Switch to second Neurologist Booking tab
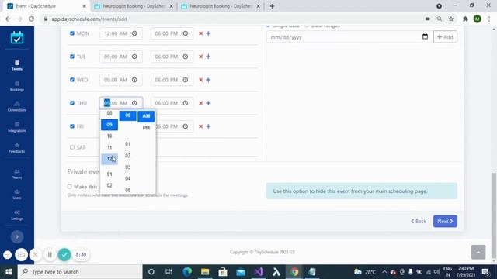Image resolution: width=497 pixels, height=279 pixels. pos(134,6)
